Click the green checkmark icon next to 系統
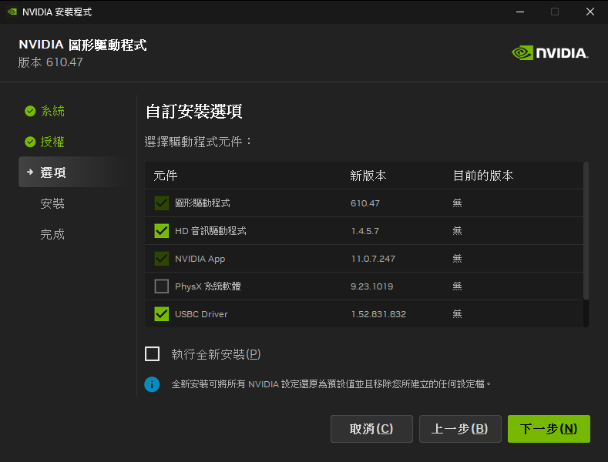 tap(30, 111)
